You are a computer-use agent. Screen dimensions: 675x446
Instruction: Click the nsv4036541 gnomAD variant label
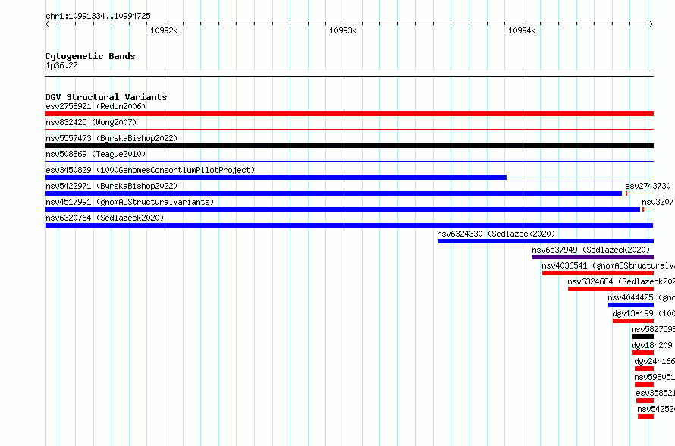pyautogui.click(x=607, y=265)
